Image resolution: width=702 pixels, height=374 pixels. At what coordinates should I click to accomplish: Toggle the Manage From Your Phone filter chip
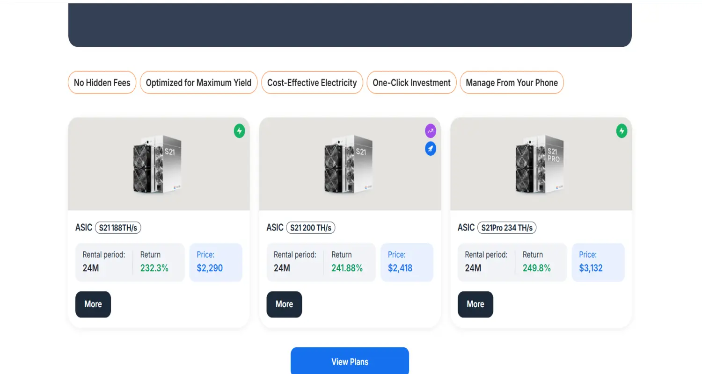(512, 82)
